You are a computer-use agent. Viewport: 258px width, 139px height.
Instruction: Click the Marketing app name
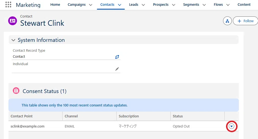28,5
